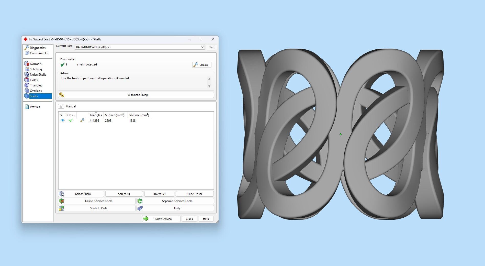Click the Follow Advice button

[x=161, y=219]
